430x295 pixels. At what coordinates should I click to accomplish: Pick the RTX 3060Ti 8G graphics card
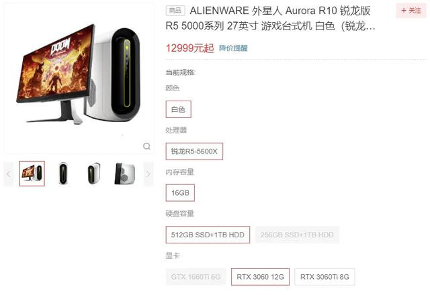click(x=325, y=277)
